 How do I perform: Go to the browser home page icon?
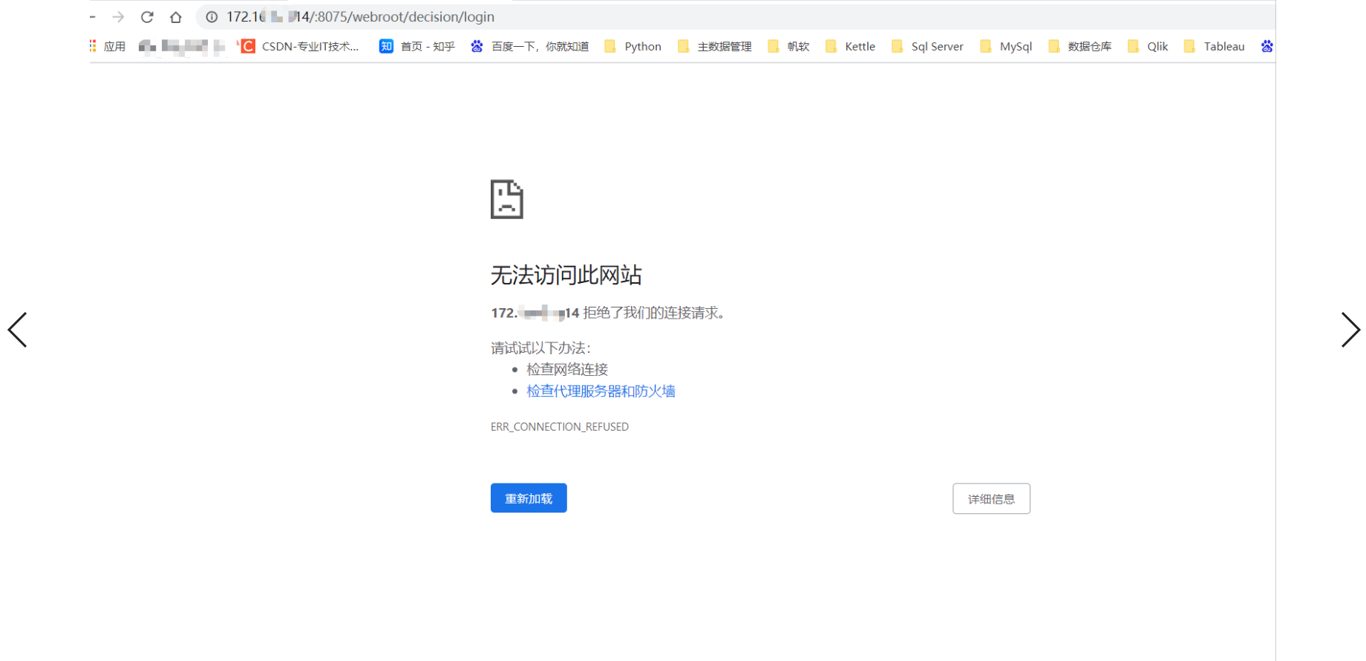pos(176,16)
